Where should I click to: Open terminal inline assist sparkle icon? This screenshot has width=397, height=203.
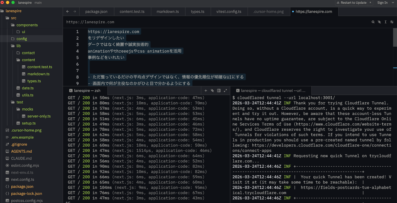pyautogui.click(x=212, y=90)
